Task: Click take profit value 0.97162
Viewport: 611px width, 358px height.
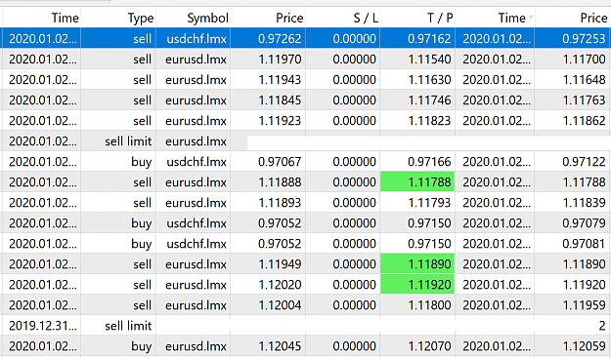Action: point(429,38)
